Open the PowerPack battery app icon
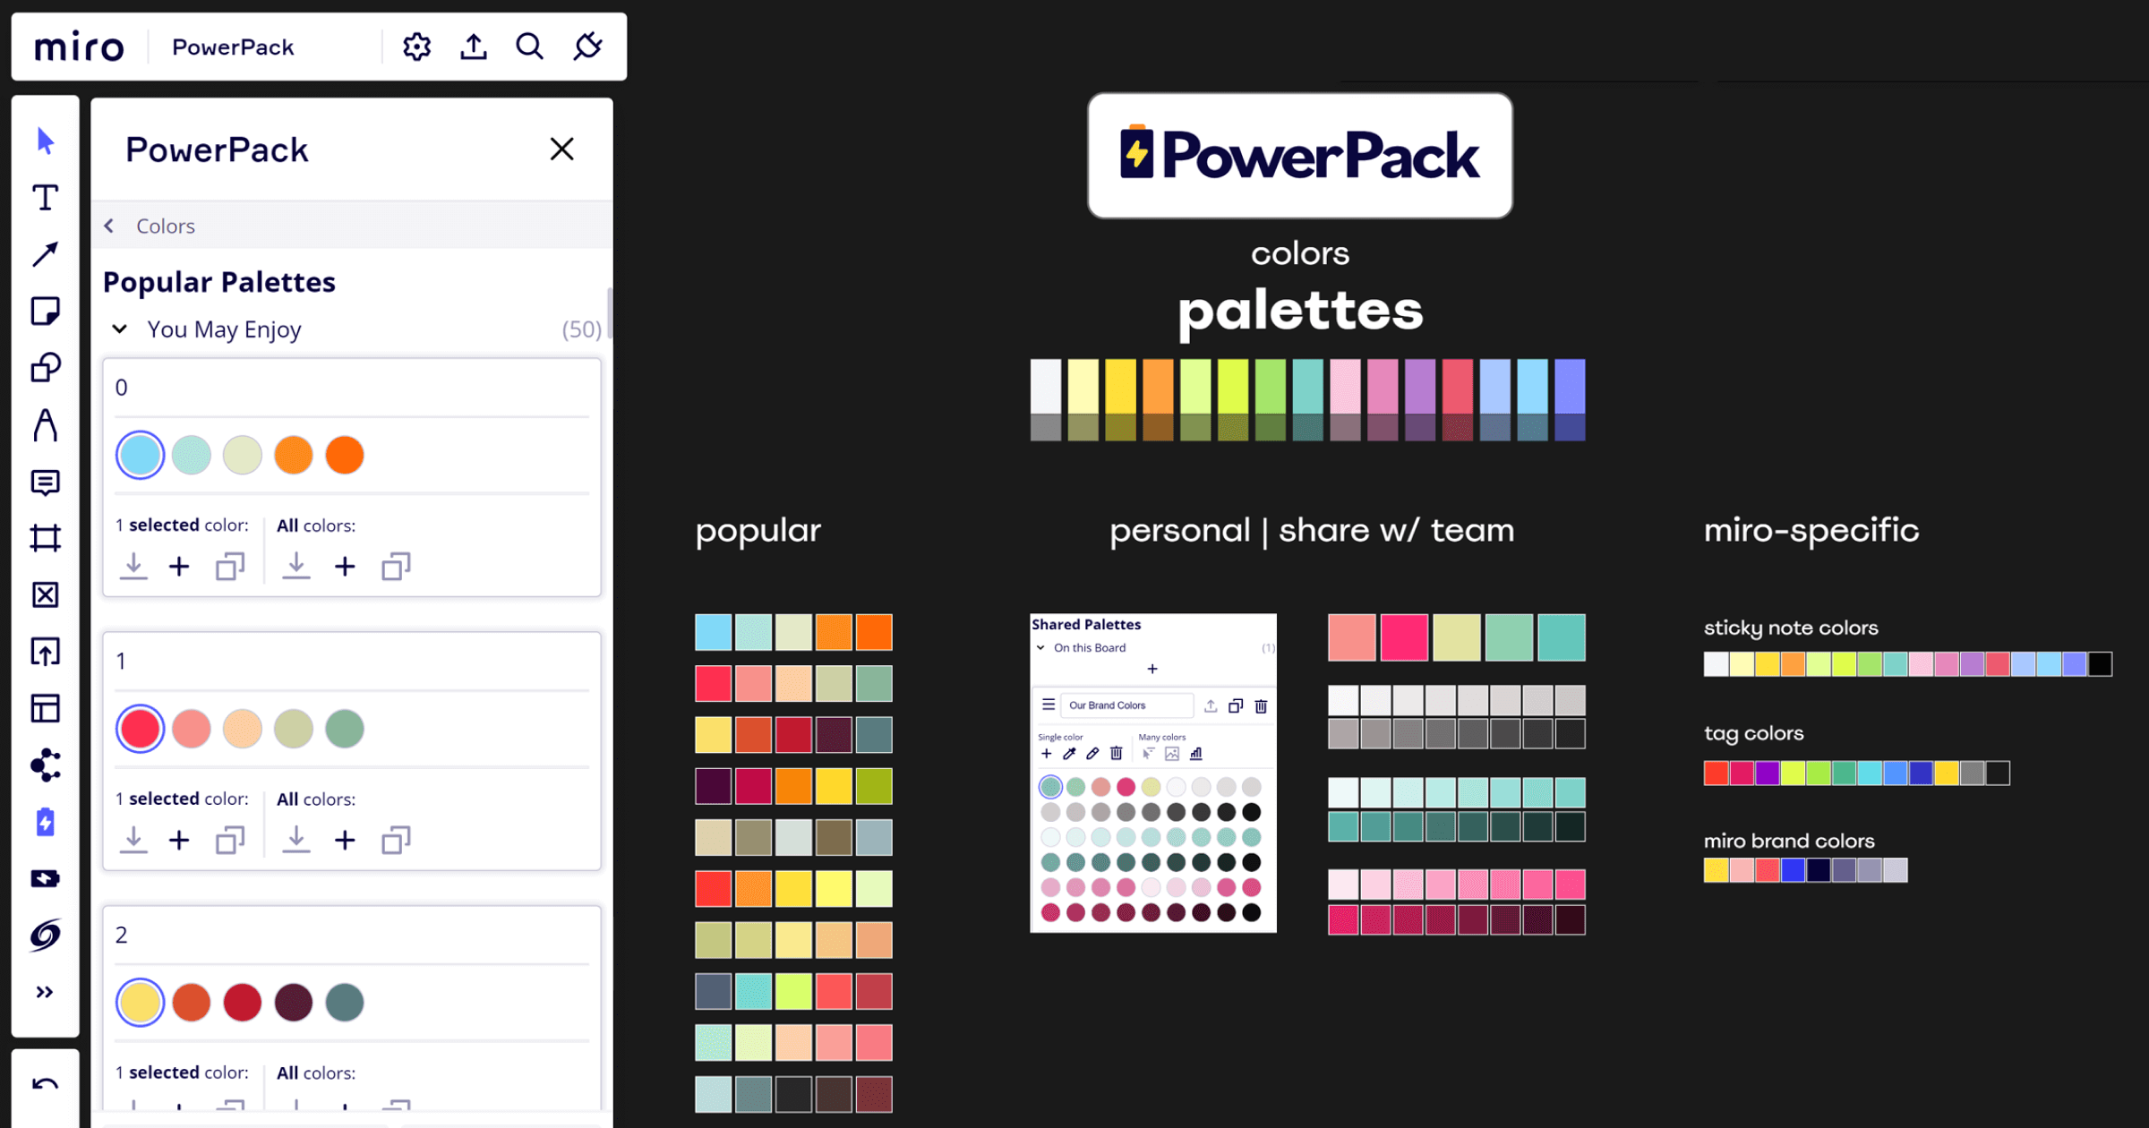This screenshot has height=1128, width=2149. [x=45, y=822]
